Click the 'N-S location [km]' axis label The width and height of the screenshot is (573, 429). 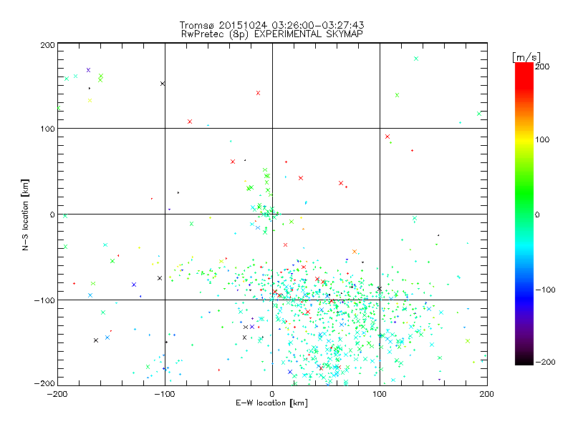click(25, 214)
